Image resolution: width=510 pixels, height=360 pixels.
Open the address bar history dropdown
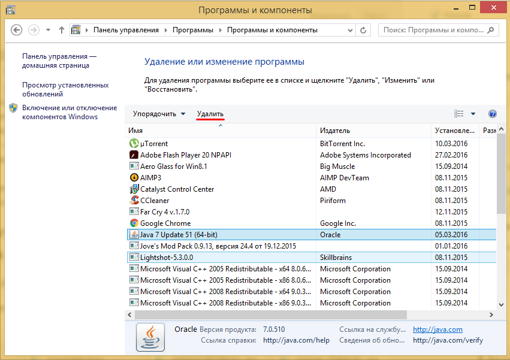point(349,30)
